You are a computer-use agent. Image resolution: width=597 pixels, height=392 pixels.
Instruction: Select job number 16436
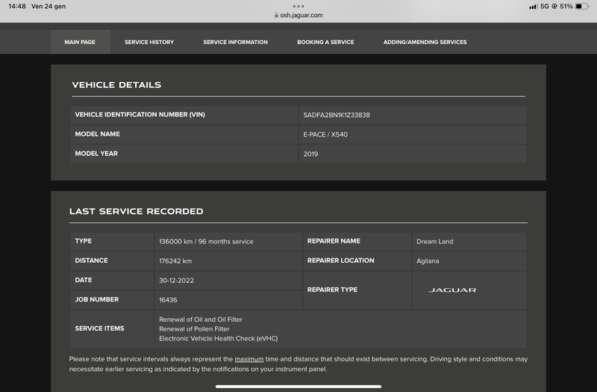click(x=168, y=300)
